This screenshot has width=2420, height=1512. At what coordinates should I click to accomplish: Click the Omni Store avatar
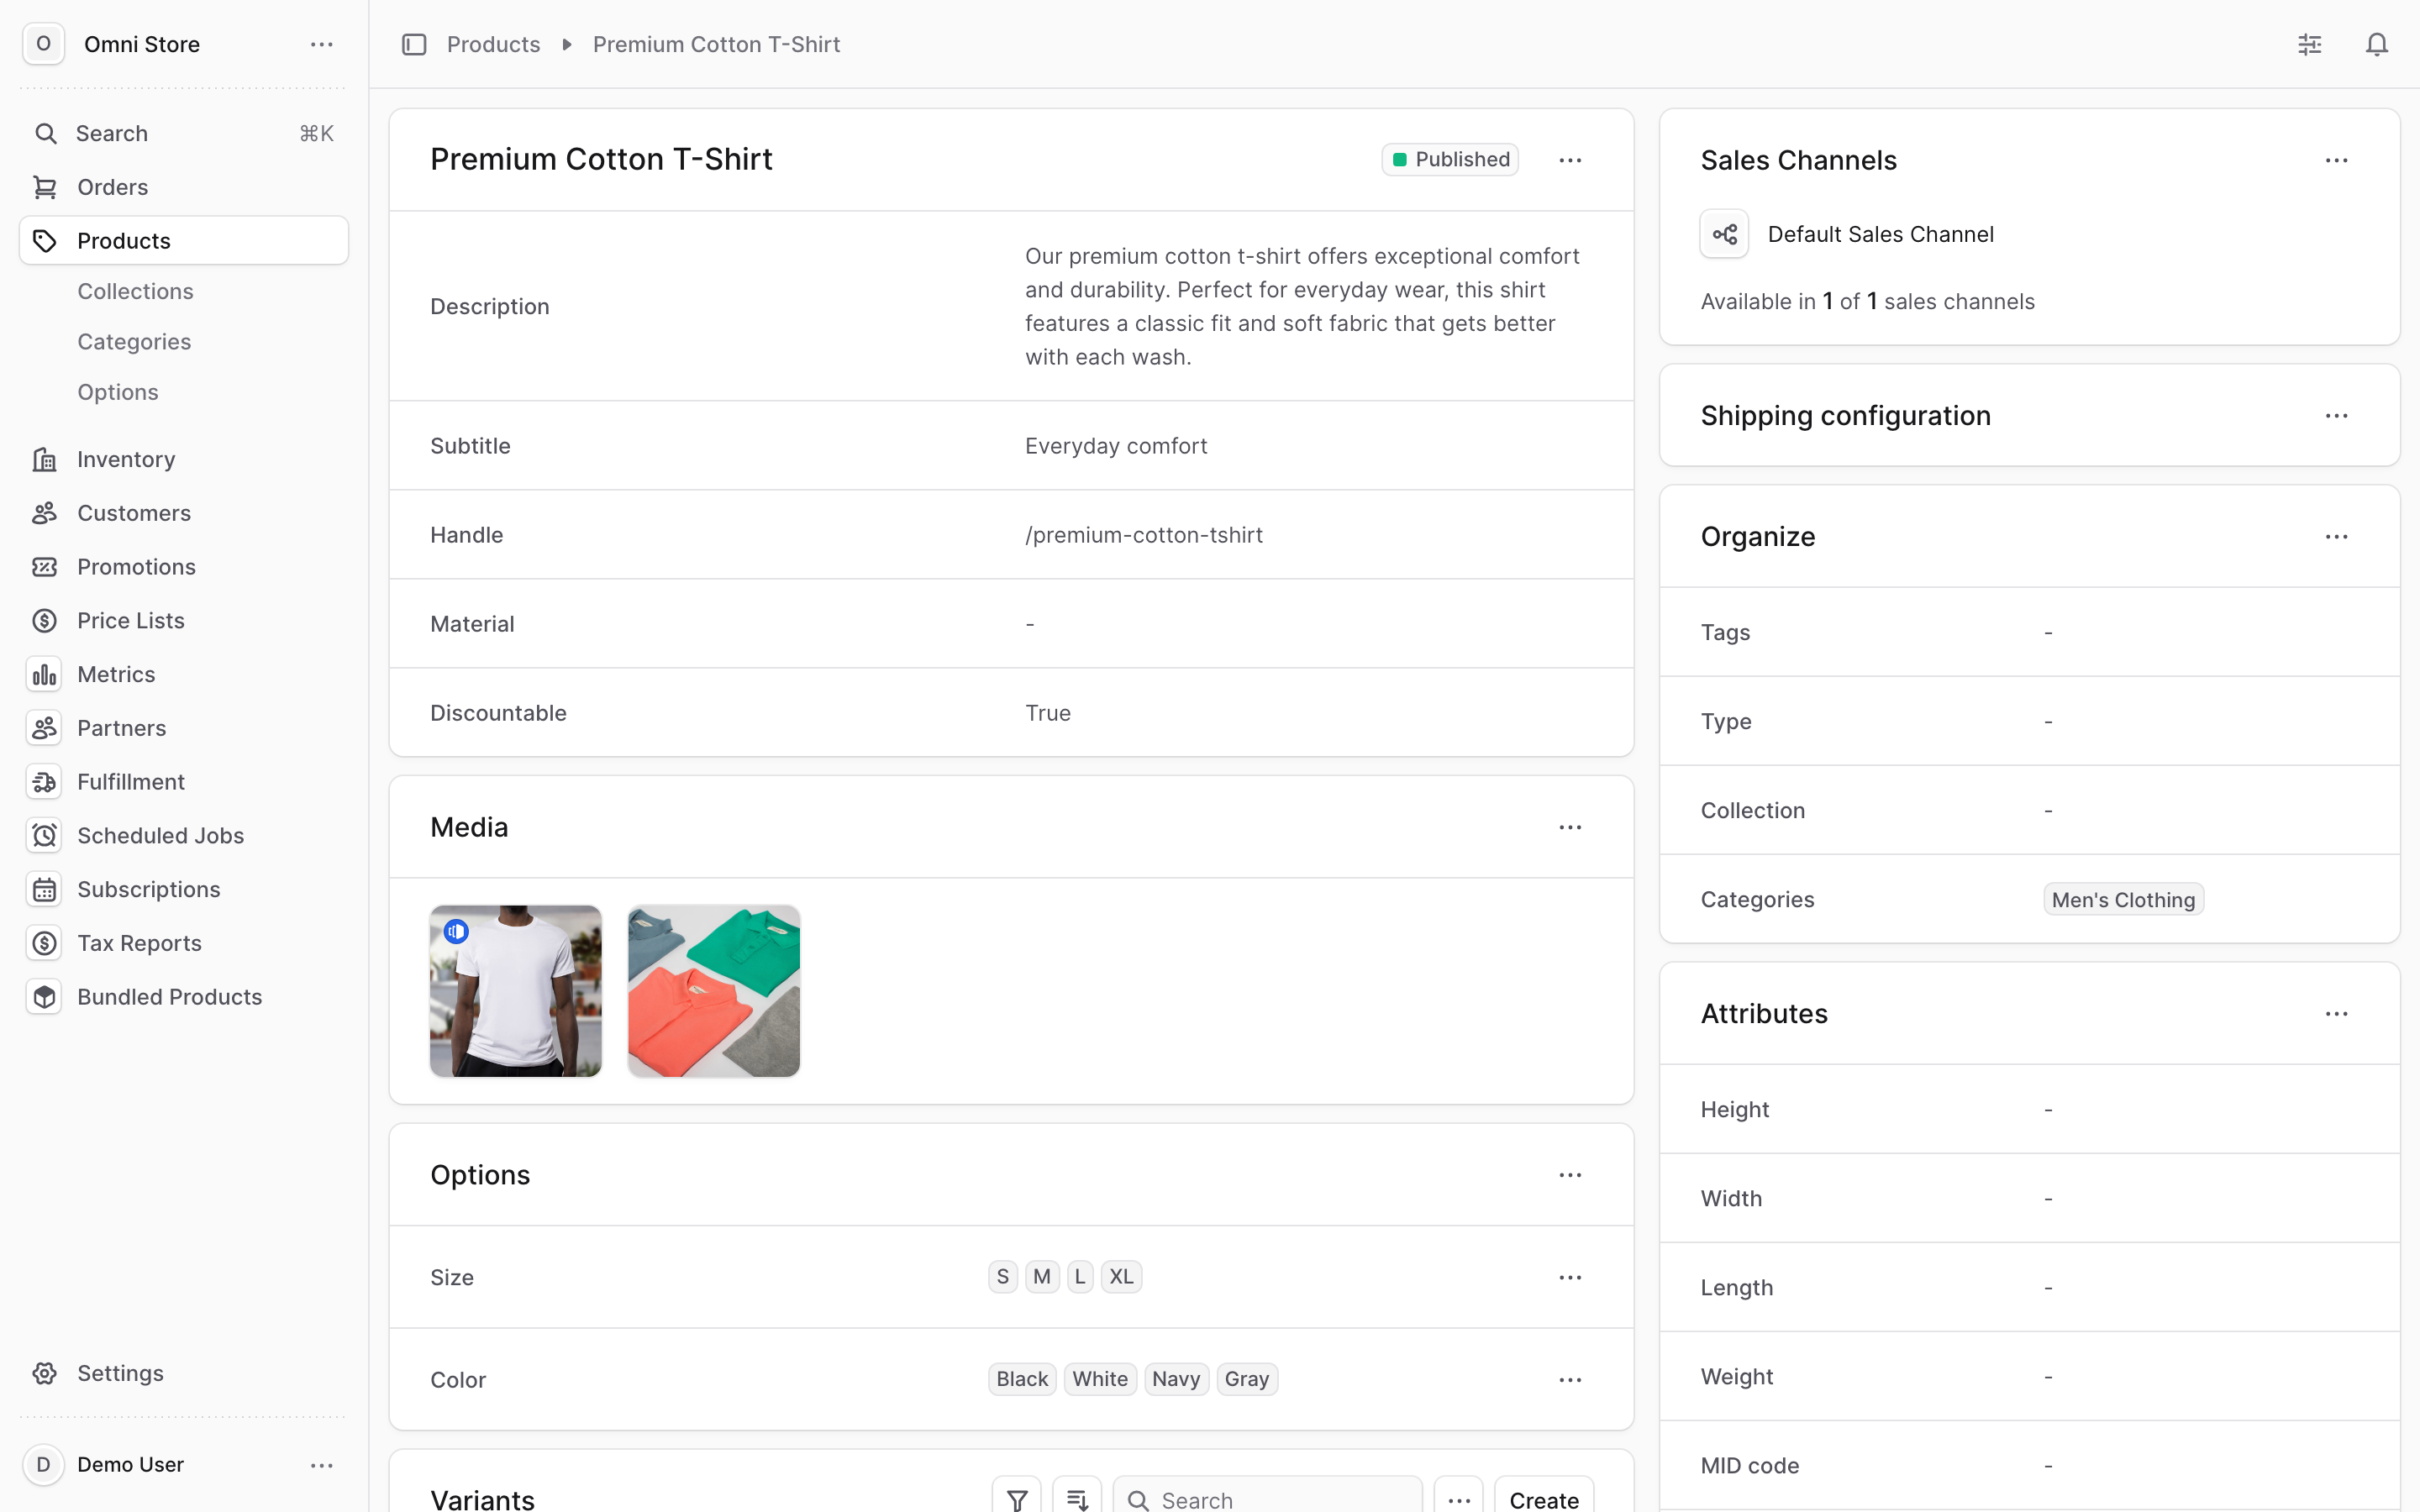(x=43, y=44)
